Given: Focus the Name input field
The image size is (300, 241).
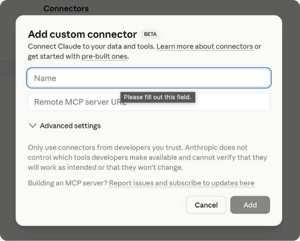Looking at the screenshot, I should pyautogui.click(x=149, y=78).
